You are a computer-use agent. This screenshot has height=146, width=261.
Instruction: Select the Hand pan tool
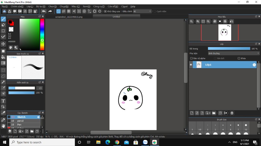point(3,126)
